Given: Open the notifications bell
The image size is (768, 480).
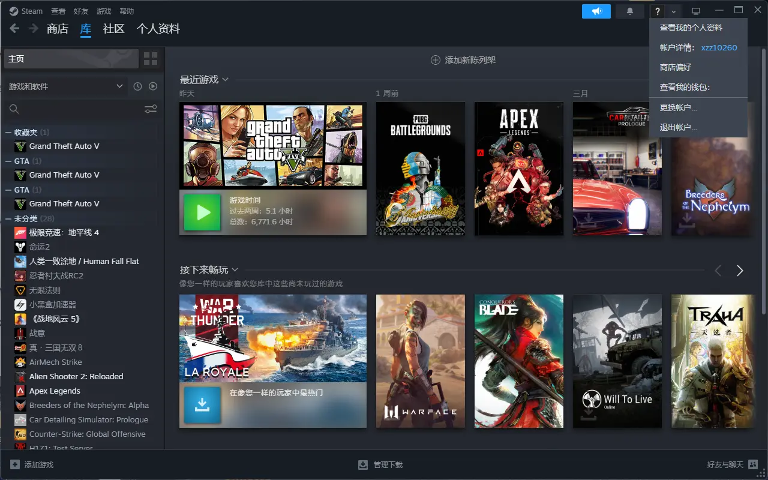Looking at the screenshot, I should (x=630, y=11).
